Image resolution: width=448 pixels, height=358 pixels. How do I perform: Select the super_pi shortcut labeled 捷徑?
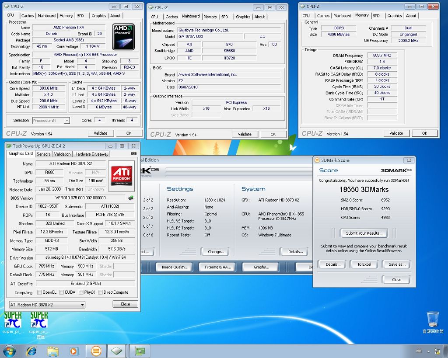click(39, 325)
